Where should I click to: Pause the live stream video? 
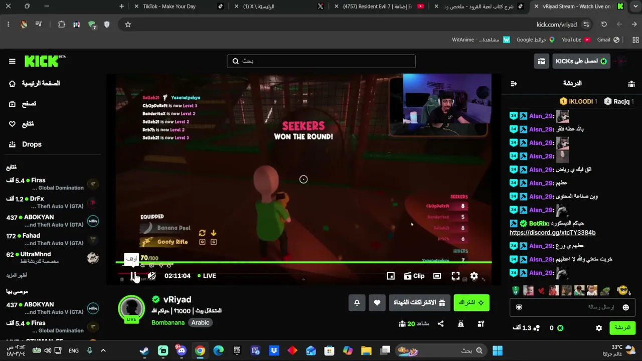(133, 276)
